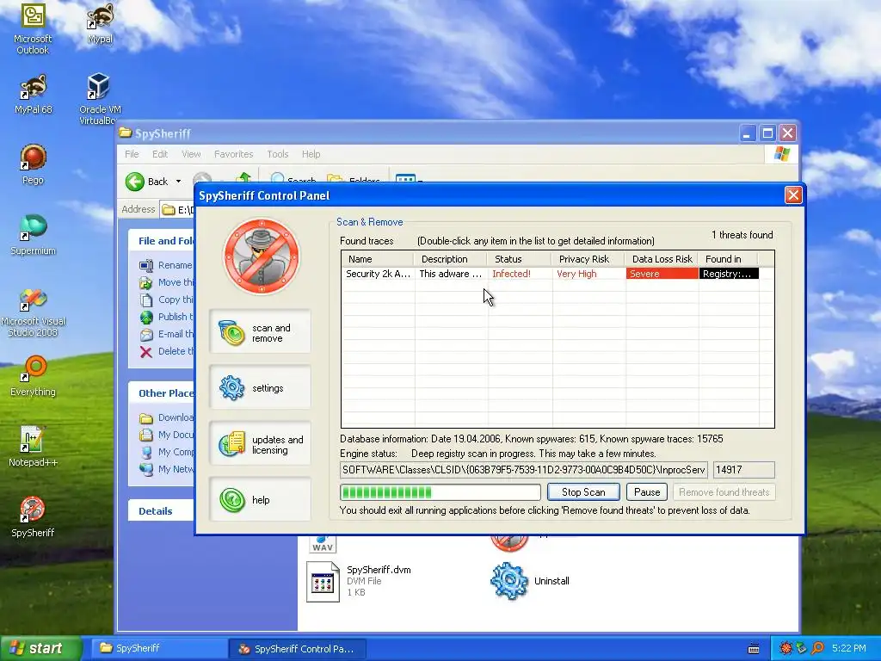Open Back button dropdown arrow

pyautogui.click(x=179, y=181)
